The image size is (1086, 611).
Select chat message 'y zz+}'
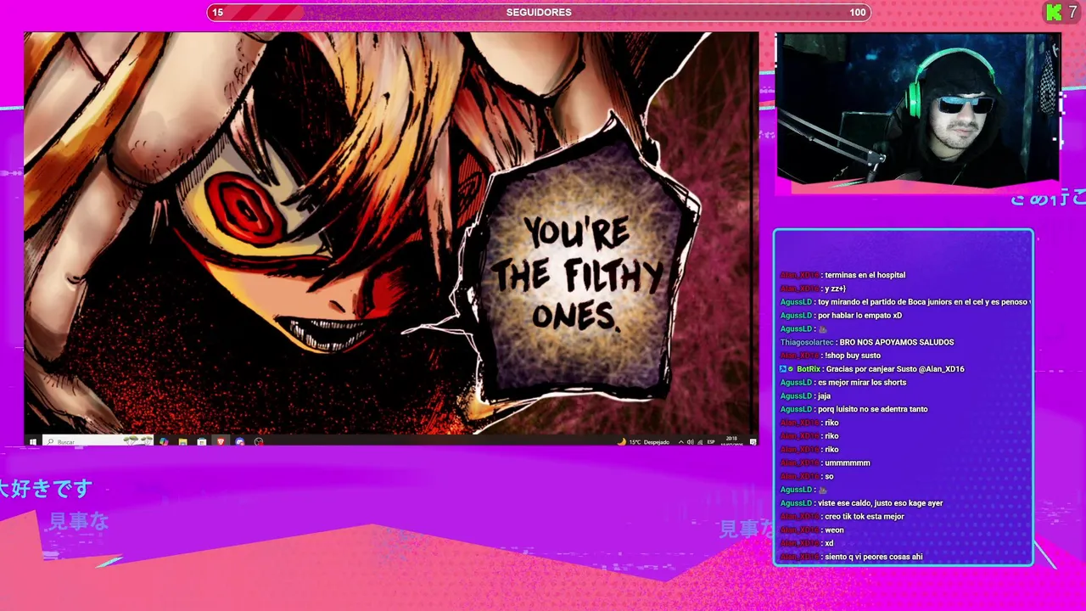point(835,289)
